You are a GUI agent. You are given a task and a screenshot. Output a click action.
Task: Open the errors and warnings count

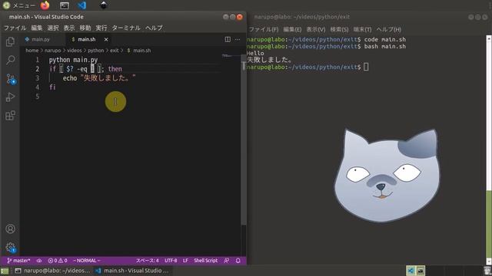tap(58, 261)
